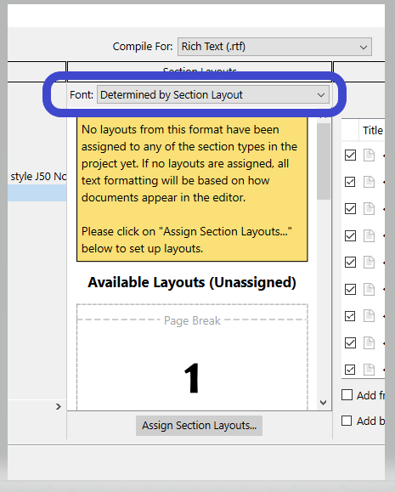Click the scroll down arrow in layouts

coord(324,402)
